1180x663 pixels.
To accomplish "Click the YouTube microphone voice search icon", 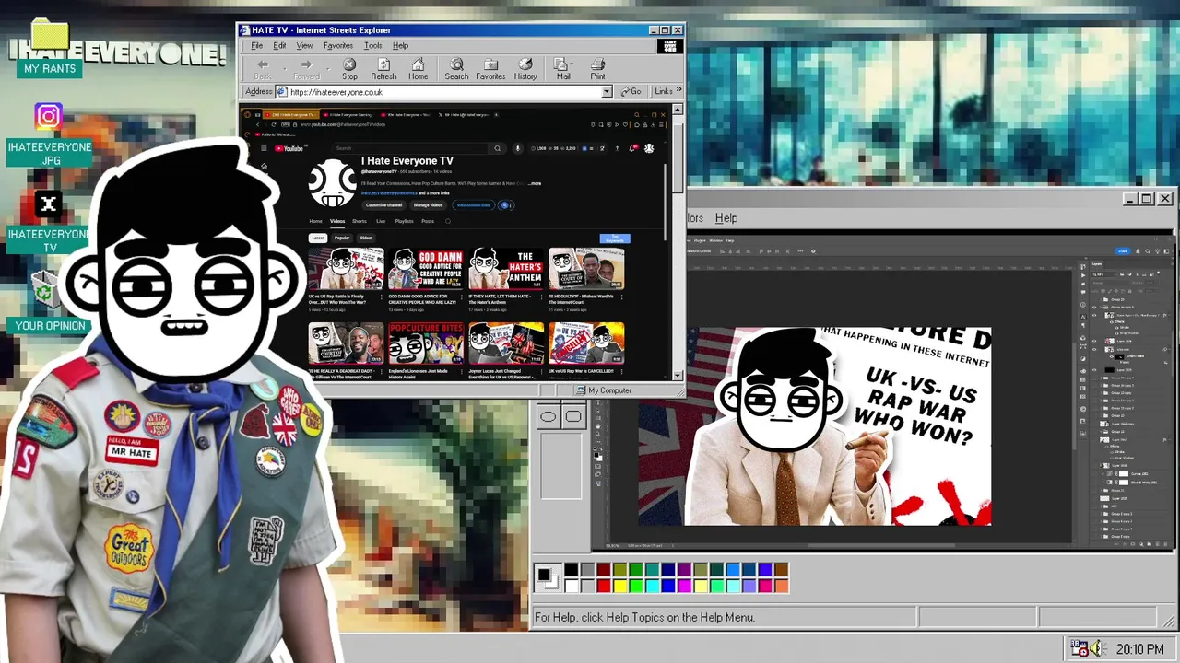I will pos(517,148).
